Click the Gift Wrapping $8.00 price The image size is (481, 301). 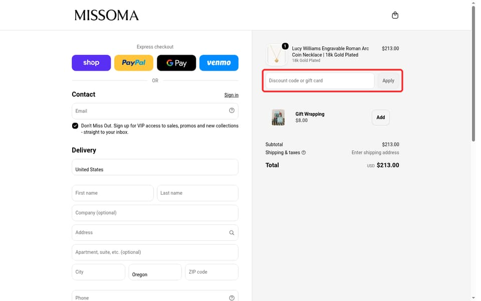pos(302,120)
